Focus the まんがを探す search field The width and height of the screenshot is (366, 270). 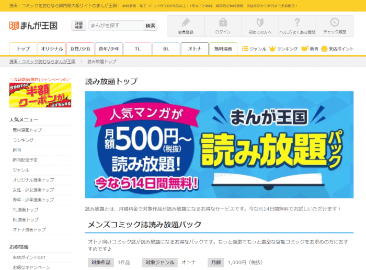tap(116, 26)
